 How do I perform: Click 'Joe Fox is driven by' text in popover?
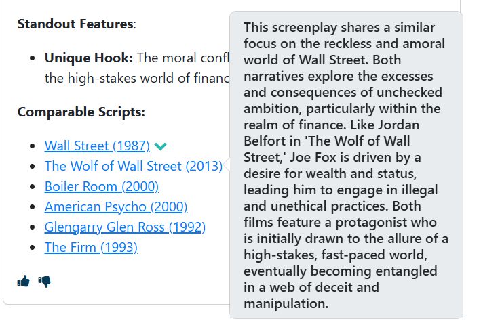tap(355, 157)
